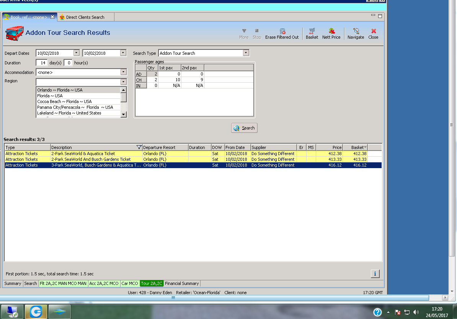Open the Car MCO tab
Screen dimensions: 457x319
[129, 283]
